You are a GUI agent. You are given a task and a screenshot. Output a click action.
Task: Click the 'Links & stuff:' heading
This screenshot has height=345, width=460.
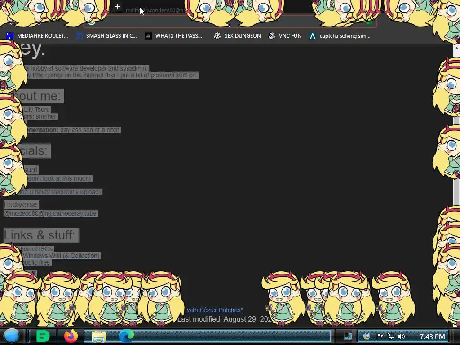point(40,235)
